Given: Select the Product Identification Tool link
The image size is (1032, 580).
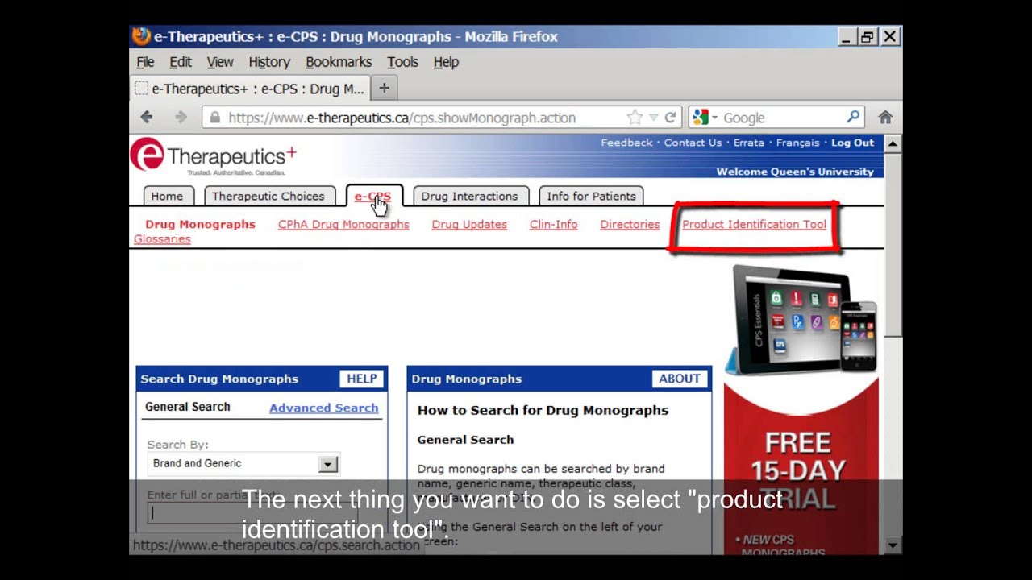Looking at the screenshot, I should click(754, 225).
